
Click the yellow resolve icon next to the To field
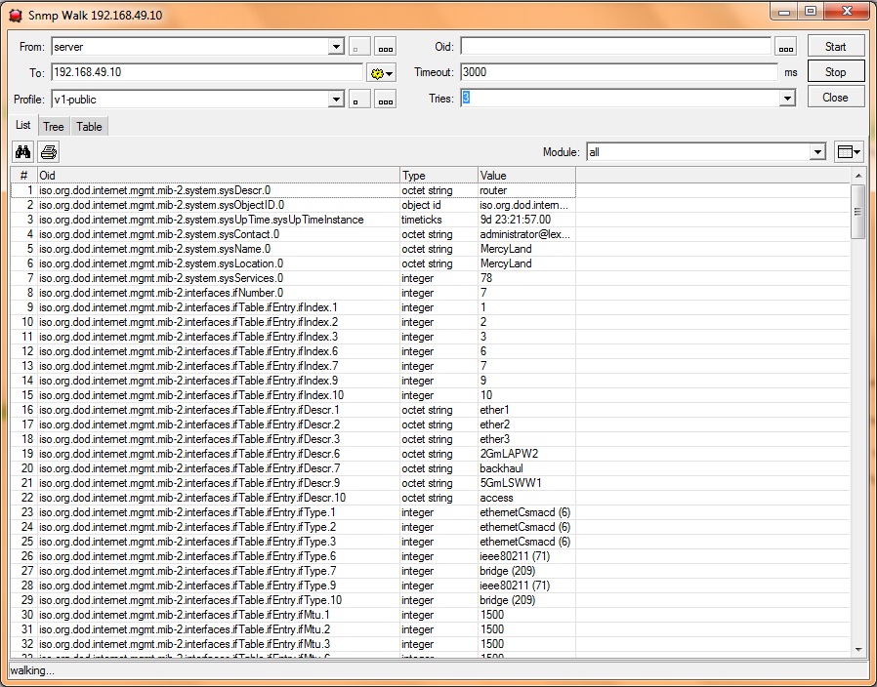click(x=378, y=71)
